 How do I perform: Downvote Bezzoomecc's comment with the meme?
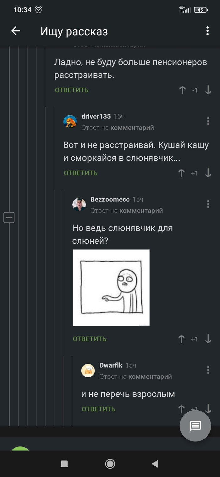(x=208, y=339)
